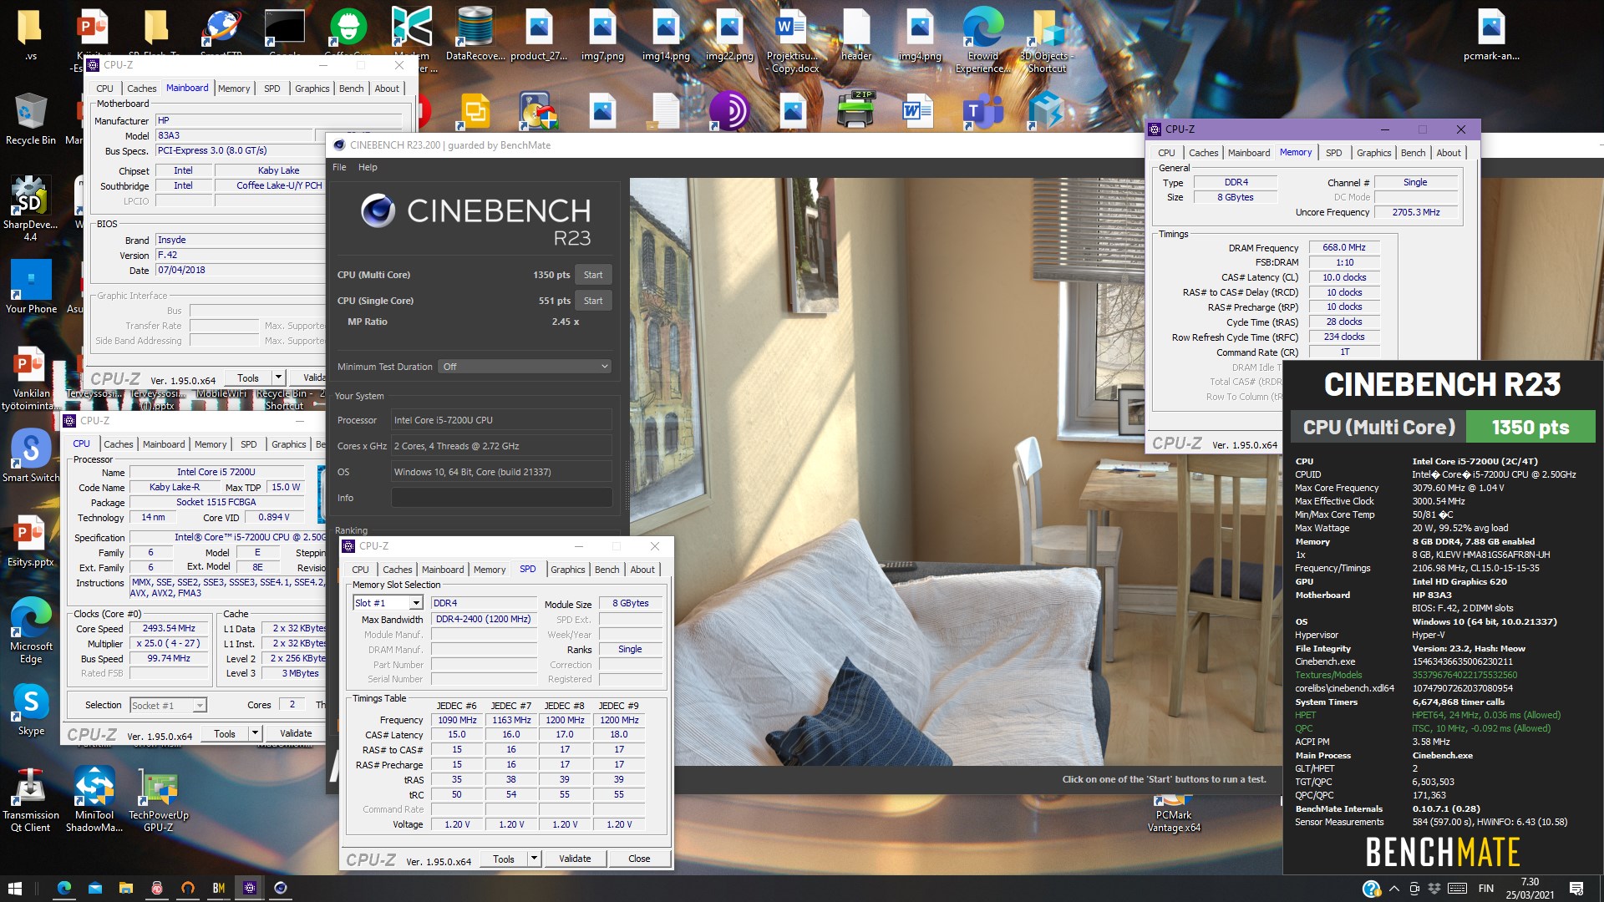Open the Slot #1 memory slot dropdown

388,603
